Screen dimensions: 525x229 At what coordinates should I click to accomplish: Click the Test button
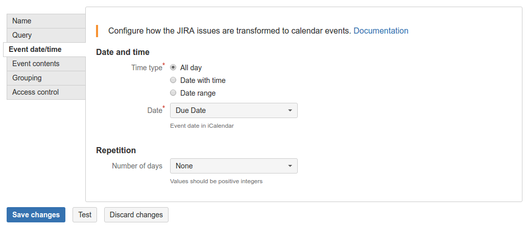[x=85, y=215]
